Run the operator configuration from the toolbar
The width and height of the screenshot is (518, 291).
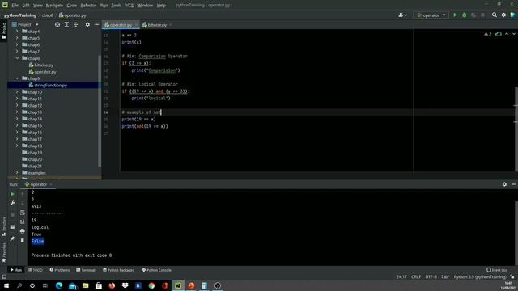[x=455, y=15]
